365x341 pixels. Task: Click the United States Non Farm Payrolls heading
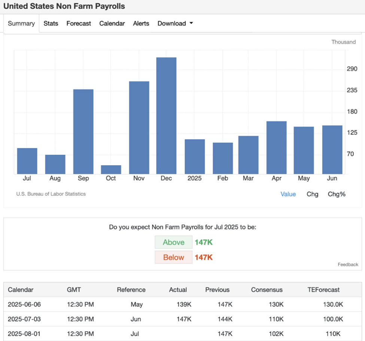click(64, 6)
